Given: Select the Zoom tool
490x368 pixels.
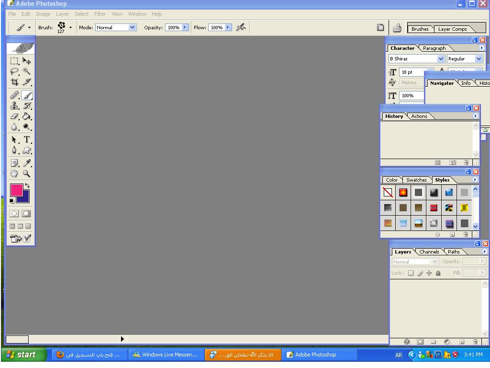Looking at the screenshot, I should tap(27, 173).
